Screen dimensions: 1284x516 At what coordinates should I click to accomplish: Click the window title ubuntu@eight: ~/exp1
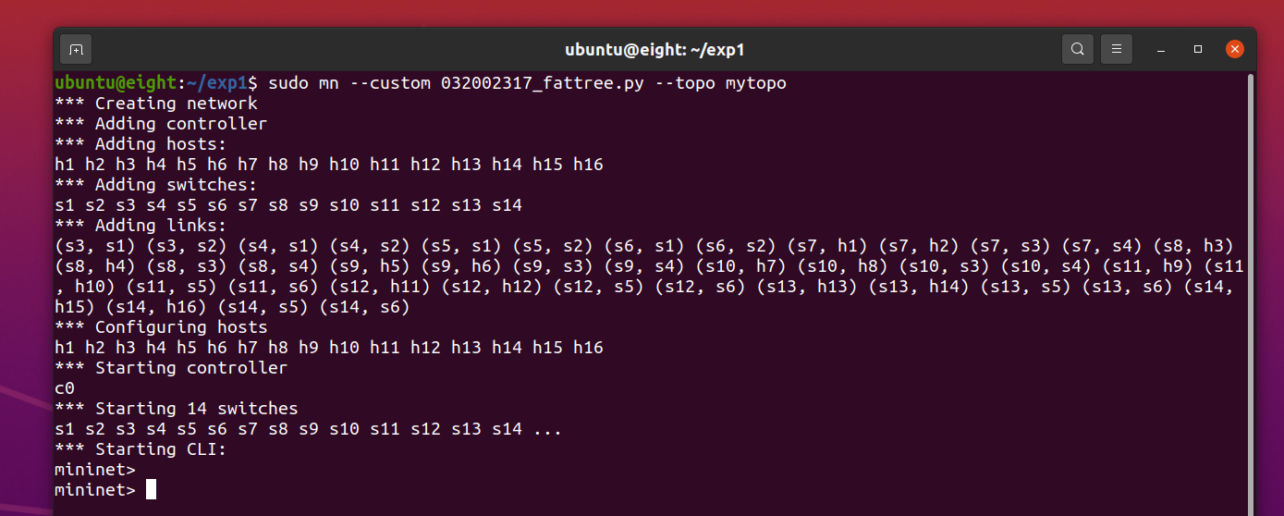[x=654, y=50]
